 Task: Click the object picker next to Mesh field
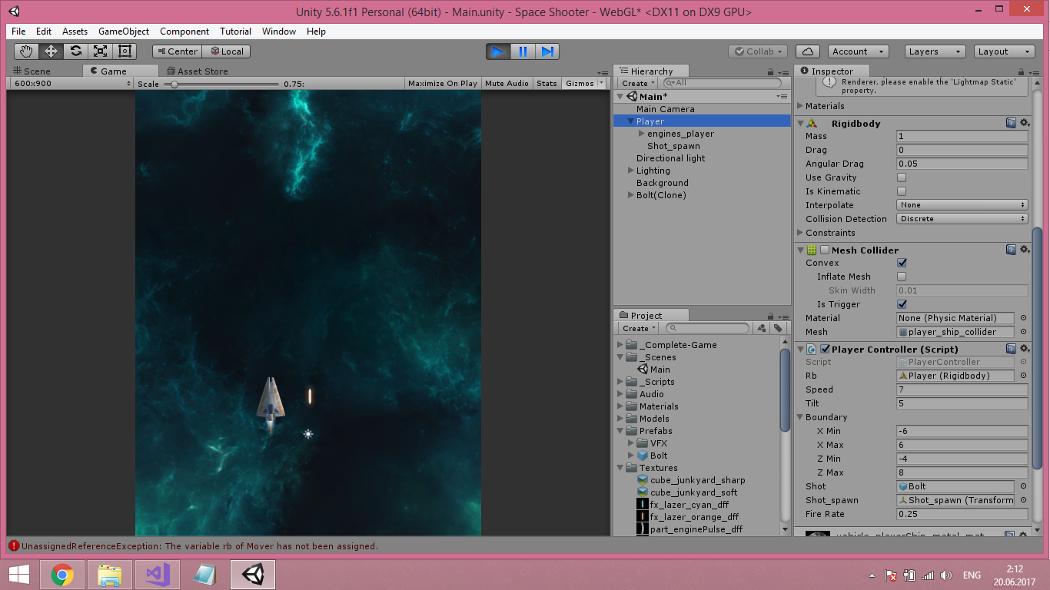(x=1023, y=332)
